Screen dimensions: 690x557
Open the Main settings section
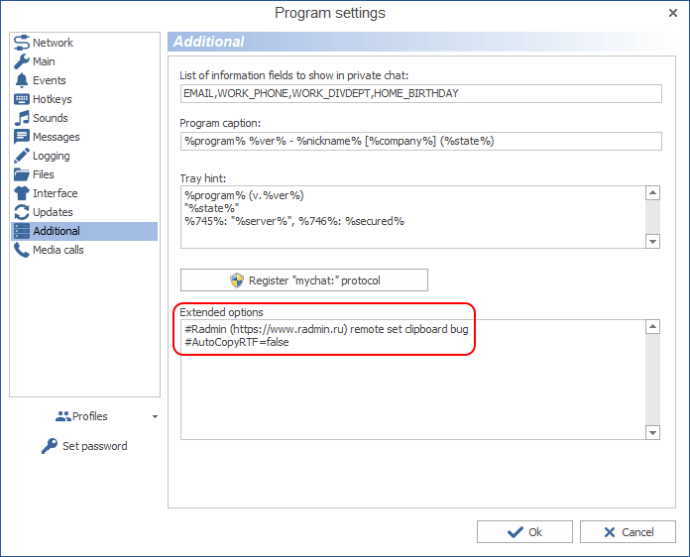click(x=44, y=61)
